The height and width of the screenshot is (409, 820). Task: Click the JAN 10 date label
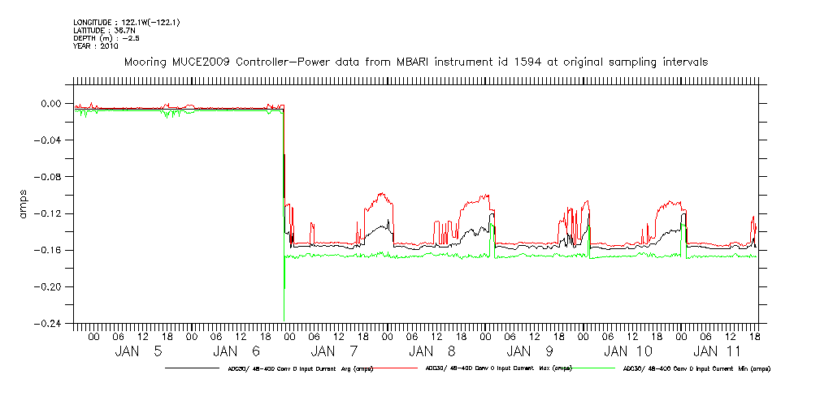point(627,351)
